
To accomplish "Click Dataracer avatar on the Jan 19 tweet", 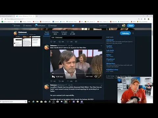I will [47, 87].
